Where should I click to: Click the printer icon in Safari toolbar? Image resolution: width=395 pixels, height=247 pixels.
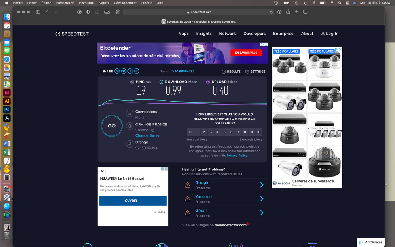118,12
